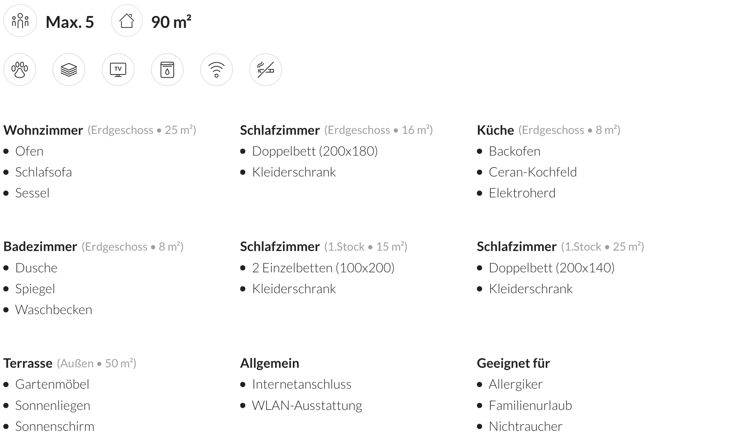Click the Terrasse section heading
Image resolution: width=743 pixels, height=439 pixels.
[28, 363]
